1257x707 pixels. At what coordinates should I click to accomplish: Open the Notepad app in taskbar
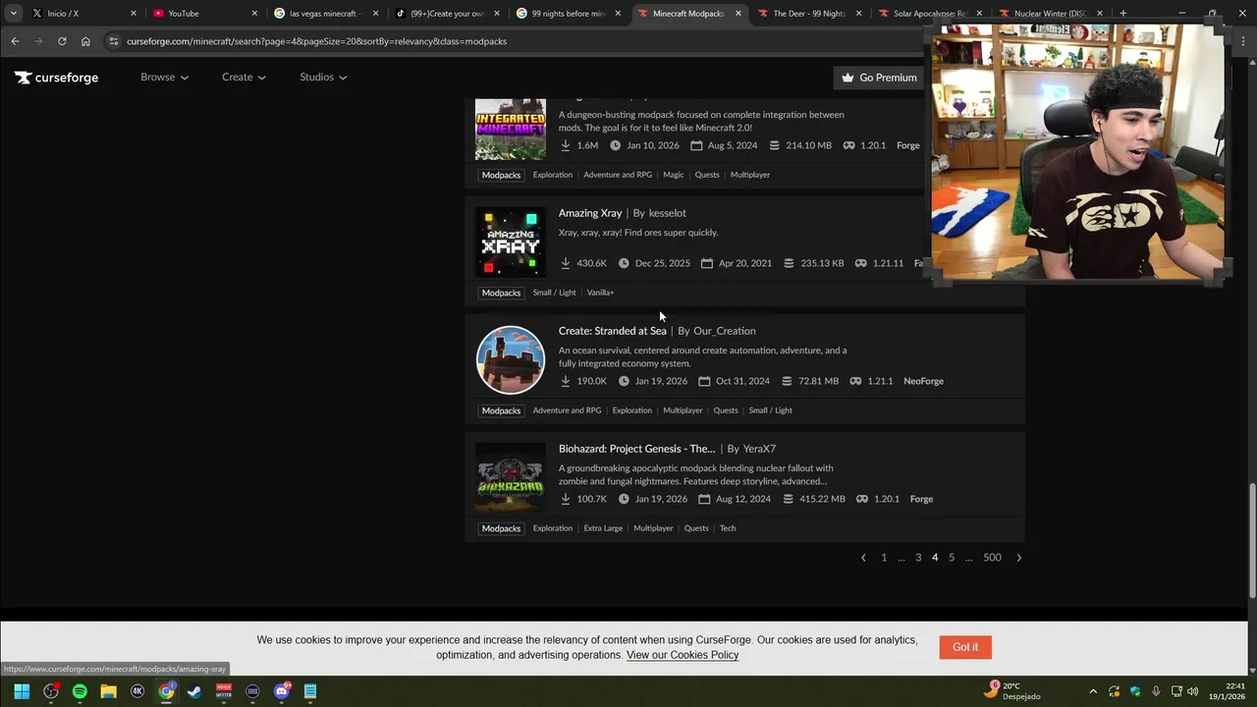(310, 691)
